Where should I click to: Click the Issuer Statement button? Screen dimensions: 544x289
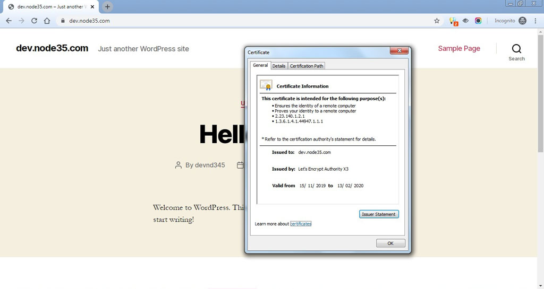point(379,214)
